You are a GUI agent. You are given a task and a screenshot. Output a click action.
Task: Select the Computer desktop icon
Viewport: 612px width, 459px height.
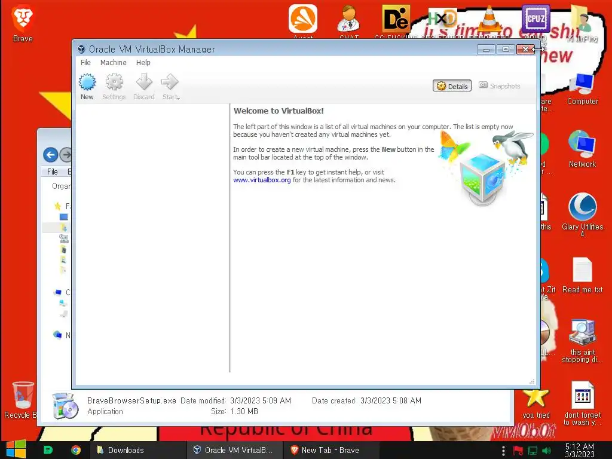582,89
